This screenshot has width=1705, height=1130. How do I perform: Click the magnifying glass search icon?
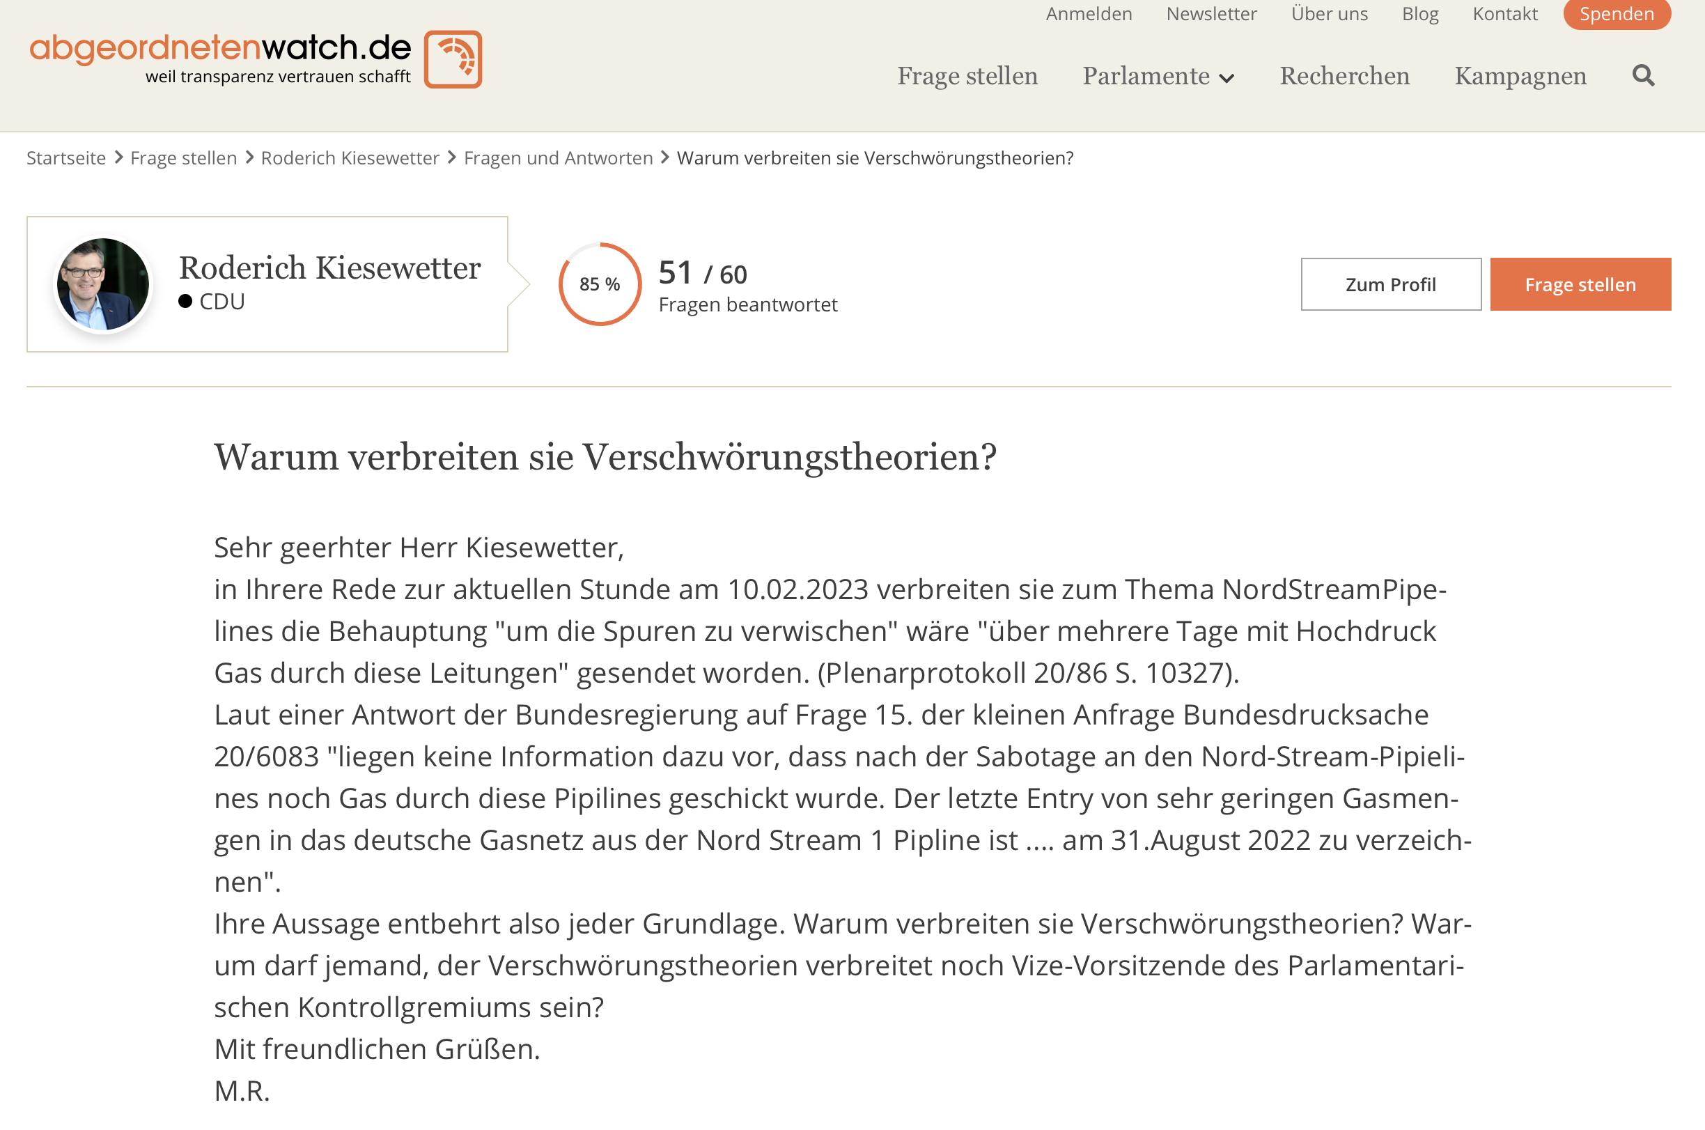click(x=1643, y=76)
